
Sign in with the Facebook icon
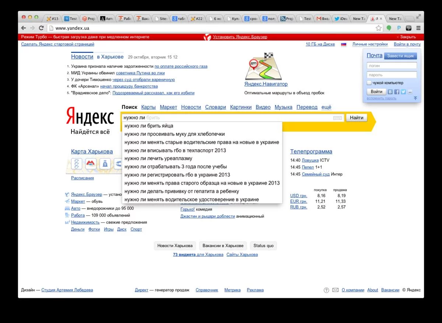click(397, 92)
